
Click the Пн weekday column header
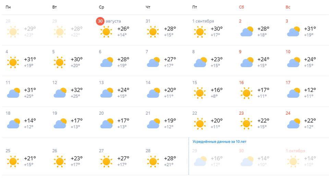pyautogui.click(x=9, y=7)
